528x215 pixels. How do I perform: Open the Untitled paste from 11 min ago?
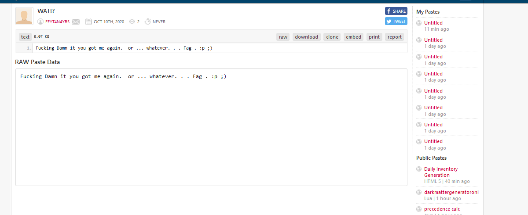pos(433,23)
